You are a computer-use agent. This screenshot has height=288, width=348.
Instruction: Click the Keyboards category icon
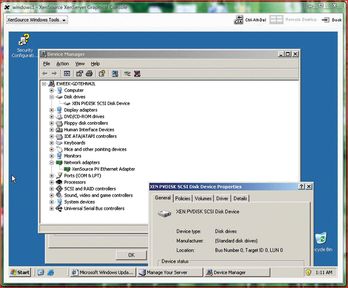[x=59, y=143]
